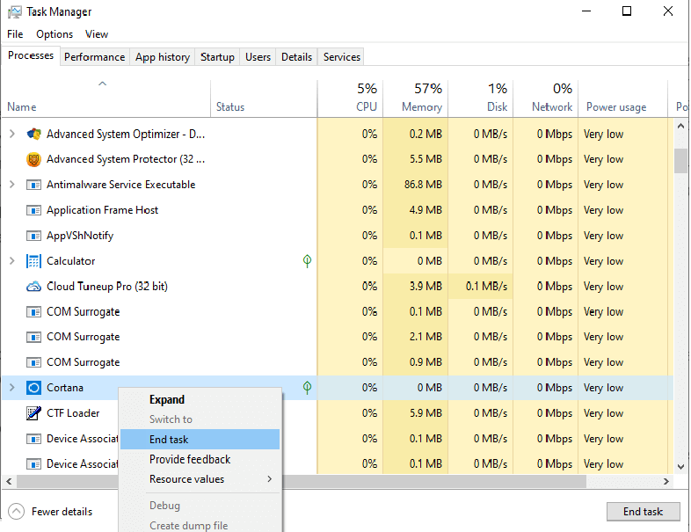Sort processes by CPU column header
The height and width of the screenshot is (532, 691).
[x=350, y=98]
